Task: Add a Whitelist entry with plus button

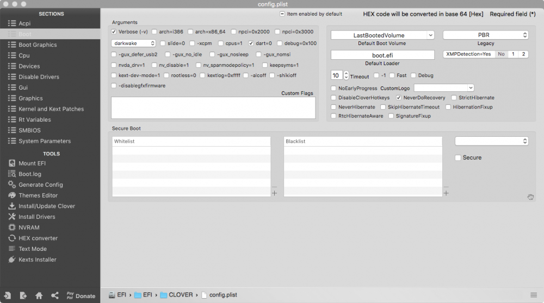Action: (274, 193)
